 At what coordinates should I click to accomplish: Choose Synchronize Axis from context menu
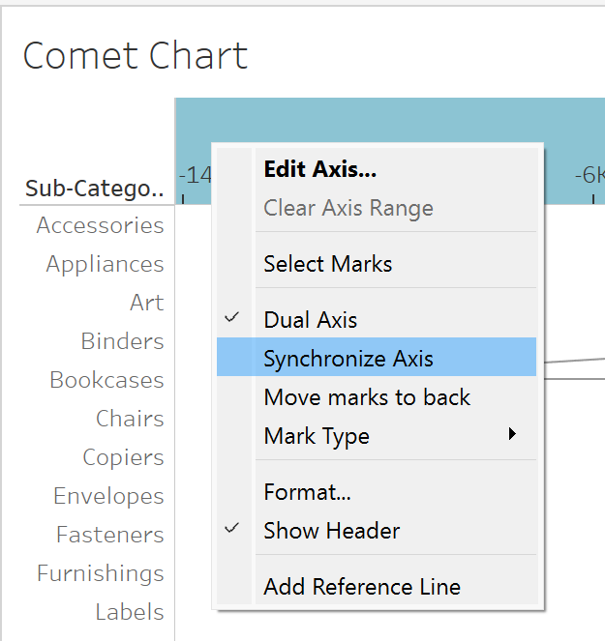[348, 359]
